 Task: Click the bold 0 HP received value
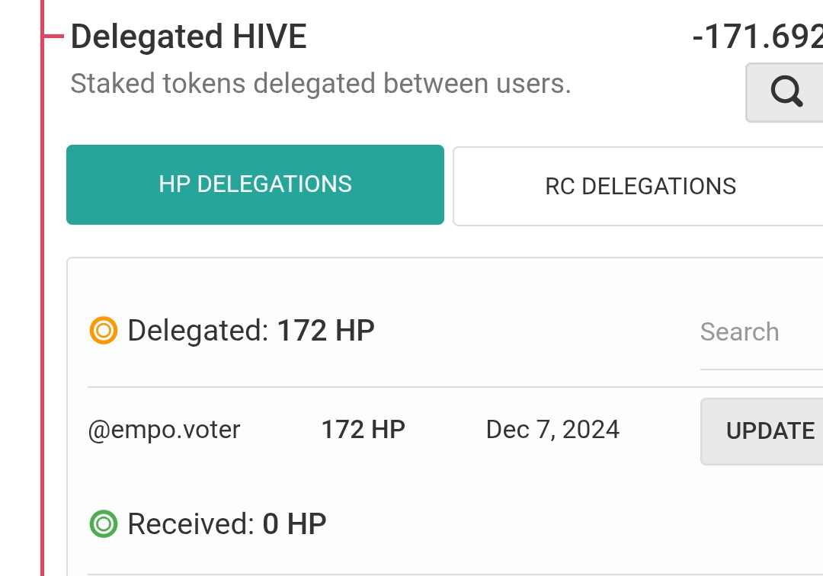(294, 524)
